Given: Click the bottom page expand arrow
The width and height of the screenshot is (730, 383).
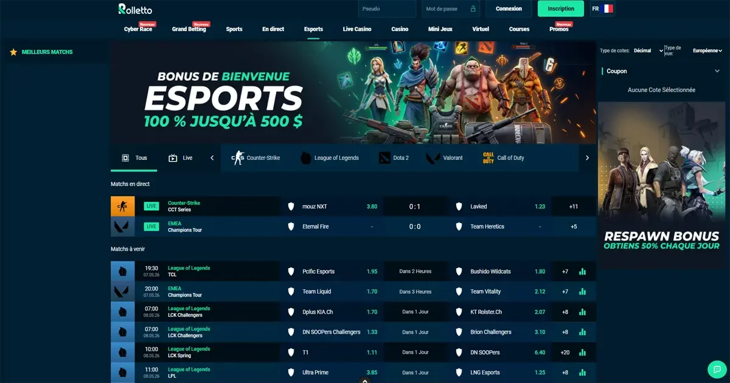Looking at the screenshot, I should tap(365, 381).
